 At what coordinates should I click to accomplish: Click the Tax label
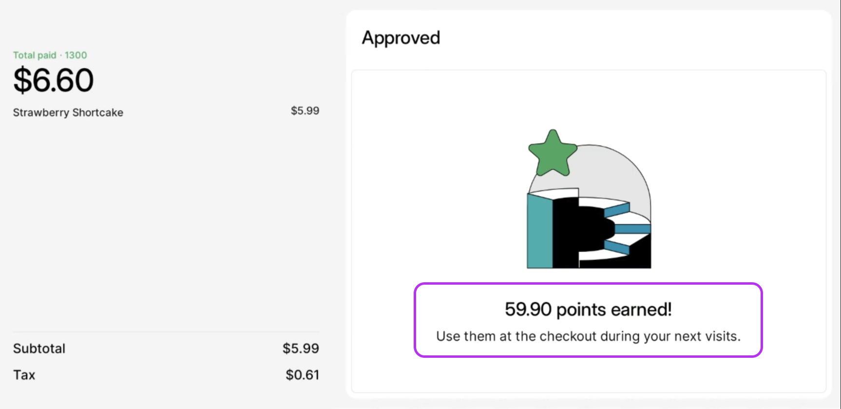pyautogui.click(x=24, y=375)
